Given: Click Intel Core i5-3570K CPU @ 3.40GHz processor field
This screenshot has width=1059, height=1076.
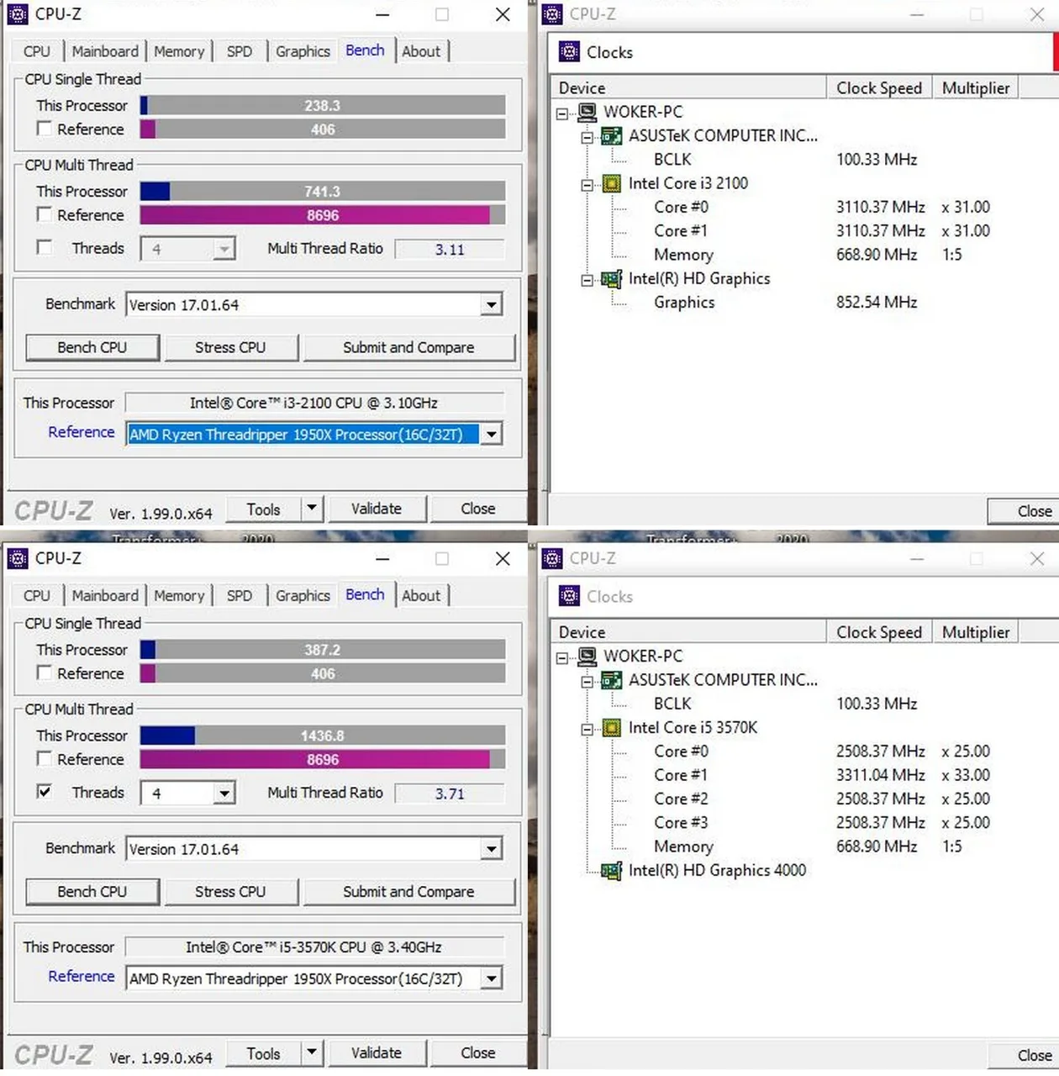Looking at the screenshot, I should pyautogui.click(x=314, y=947).
